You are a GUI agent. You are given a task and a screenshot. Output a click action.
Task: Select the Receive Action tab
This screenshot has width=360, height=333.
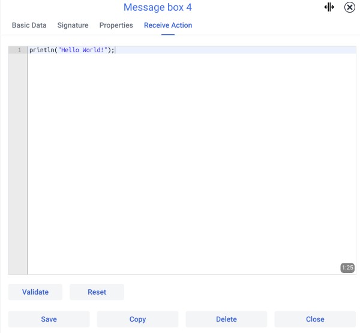(168, 25)
